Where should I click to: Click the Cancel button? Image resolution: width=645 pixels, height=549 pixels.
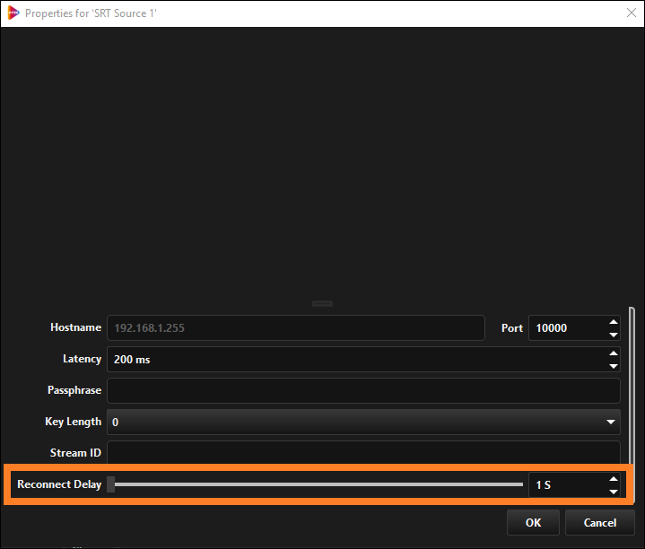pyautogui.click(x=600, y=522)
